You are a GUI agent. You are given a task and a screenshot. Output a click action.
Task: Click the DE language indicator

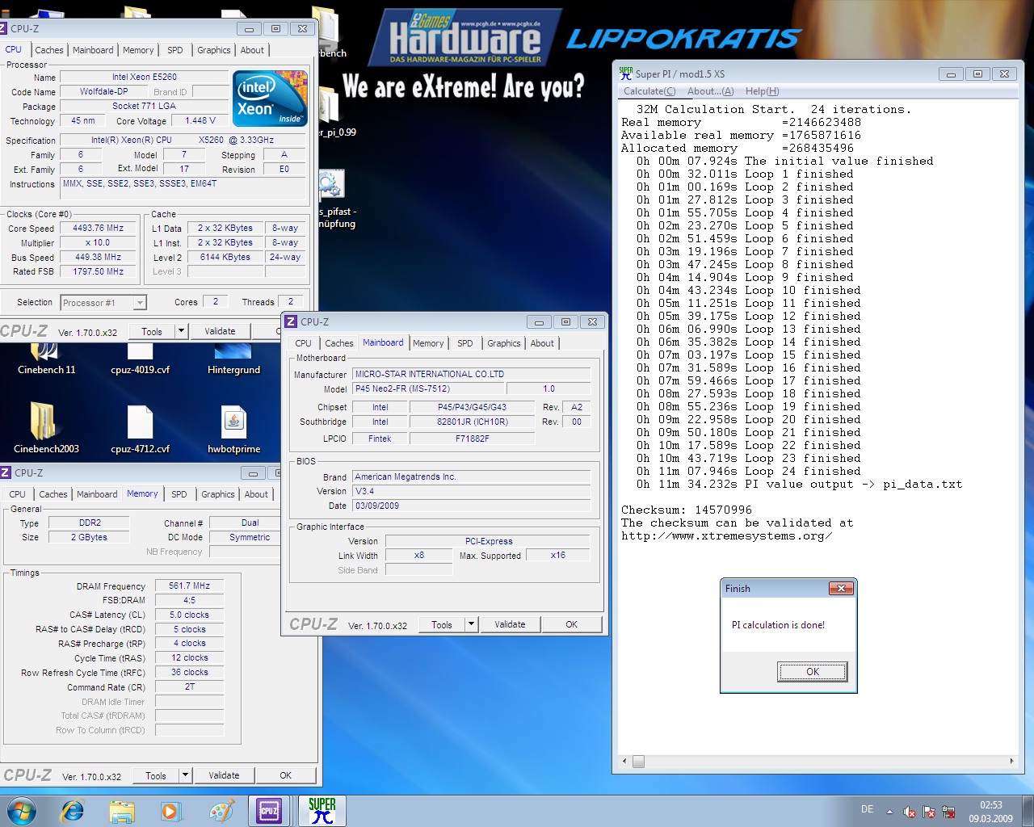[867, 809]
